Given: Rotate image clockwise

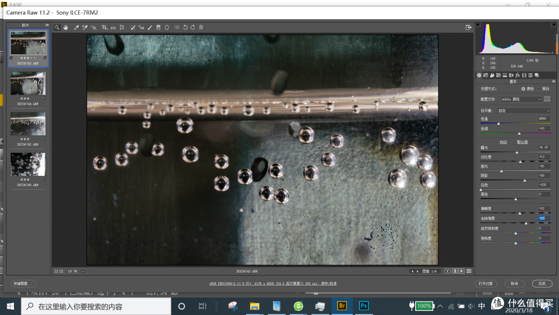Looking at the screenshot, I should click(193, 27).
